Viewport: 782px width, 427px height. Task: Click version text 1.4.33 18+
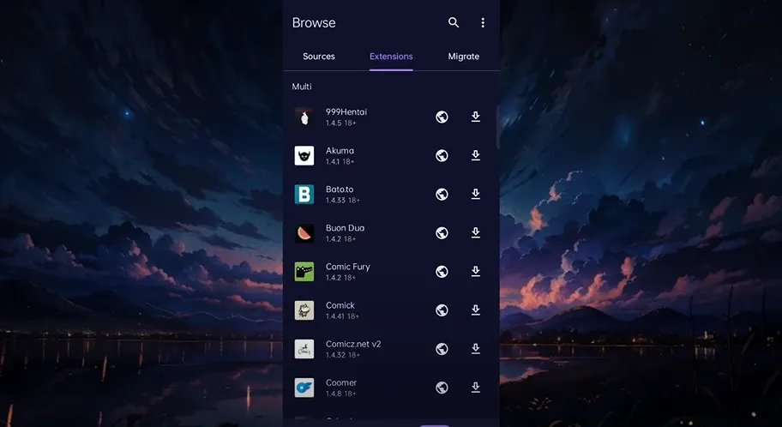point(343,200)
